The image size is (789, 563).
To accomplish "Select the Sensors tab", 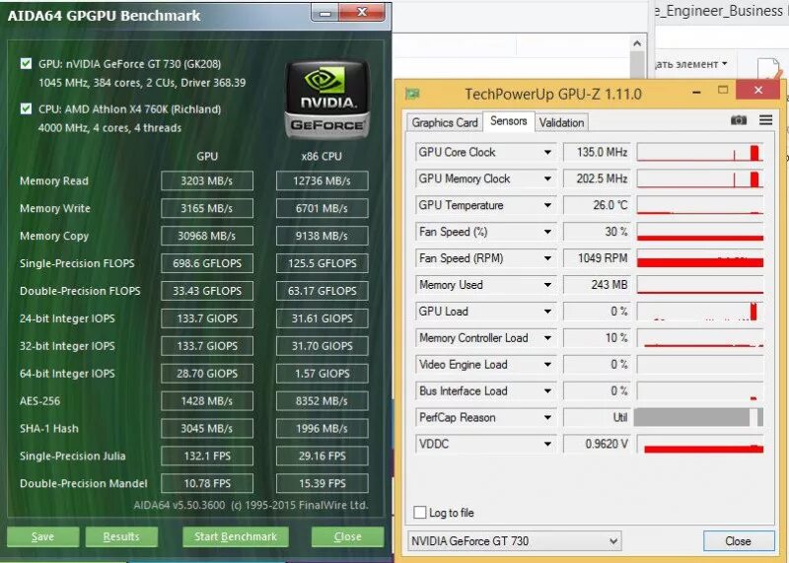I will tap(508, 121).
